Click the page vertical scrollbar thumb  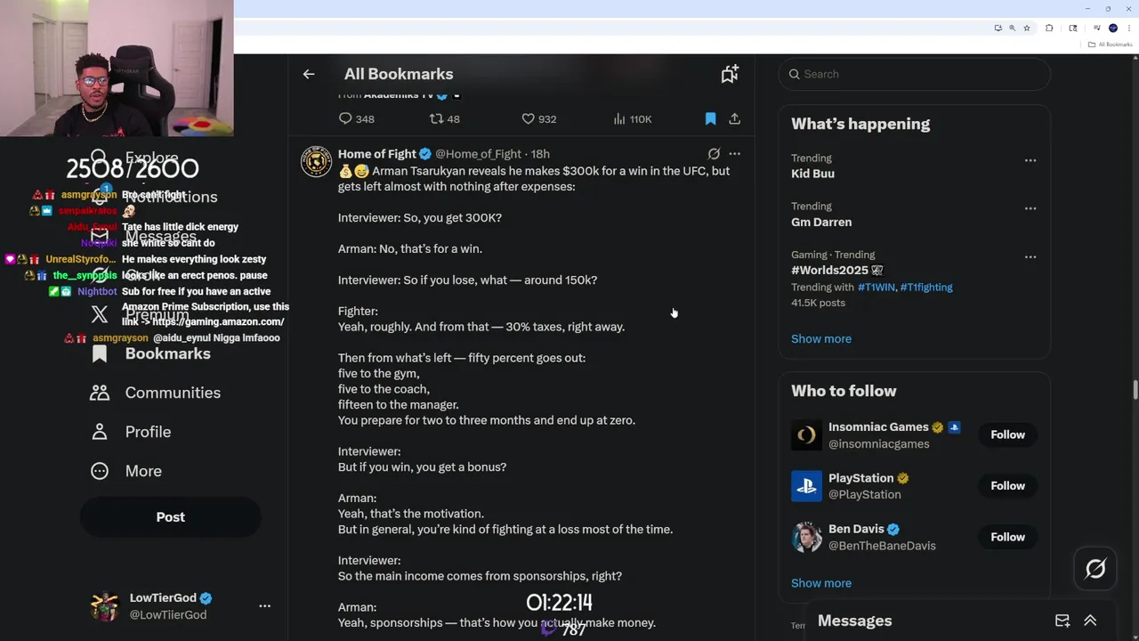tap(1135, 391)
